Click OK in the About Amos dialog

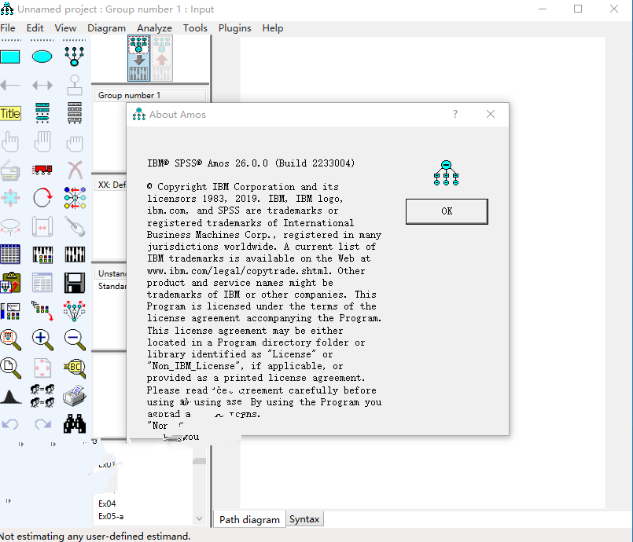[447, 211]
